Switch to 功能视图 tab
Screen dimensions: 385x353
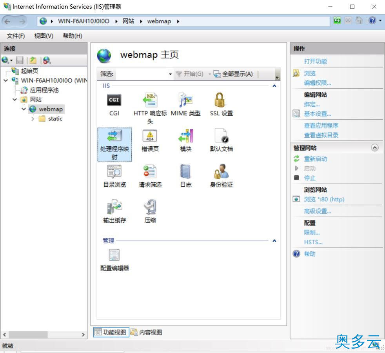click(111, 332)
